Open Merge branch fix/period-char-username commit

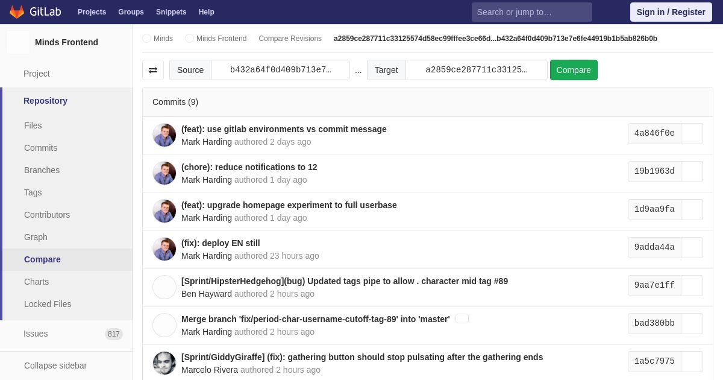316,319
